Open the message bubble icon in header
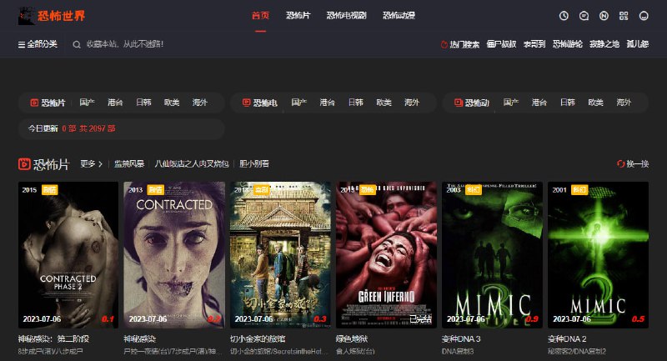667x361 pixels. [584, 16]
